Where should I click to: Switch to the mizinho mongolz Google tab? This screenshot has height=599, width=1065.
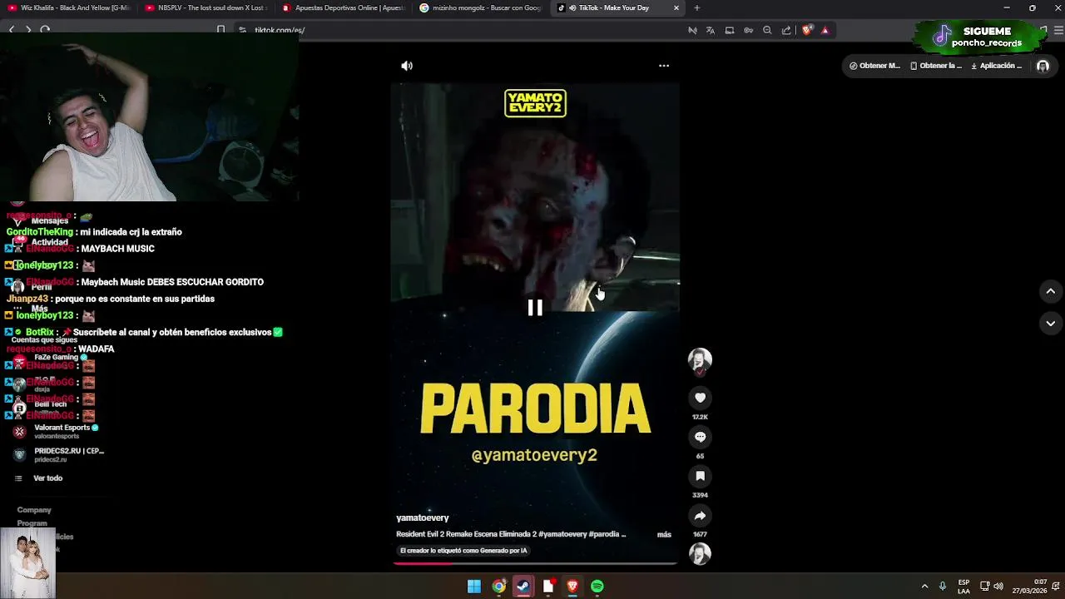tap(480, 7)
